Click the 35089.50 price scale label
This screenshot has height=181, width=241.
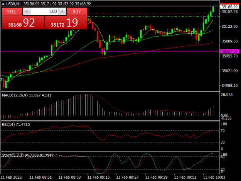230,41
